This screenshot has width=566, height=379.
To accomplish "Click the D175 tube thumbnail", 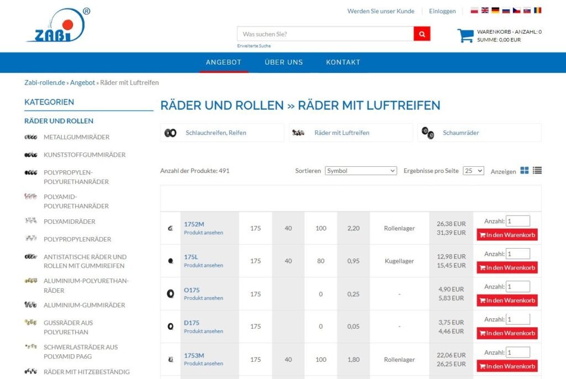I will click(170, 327).
